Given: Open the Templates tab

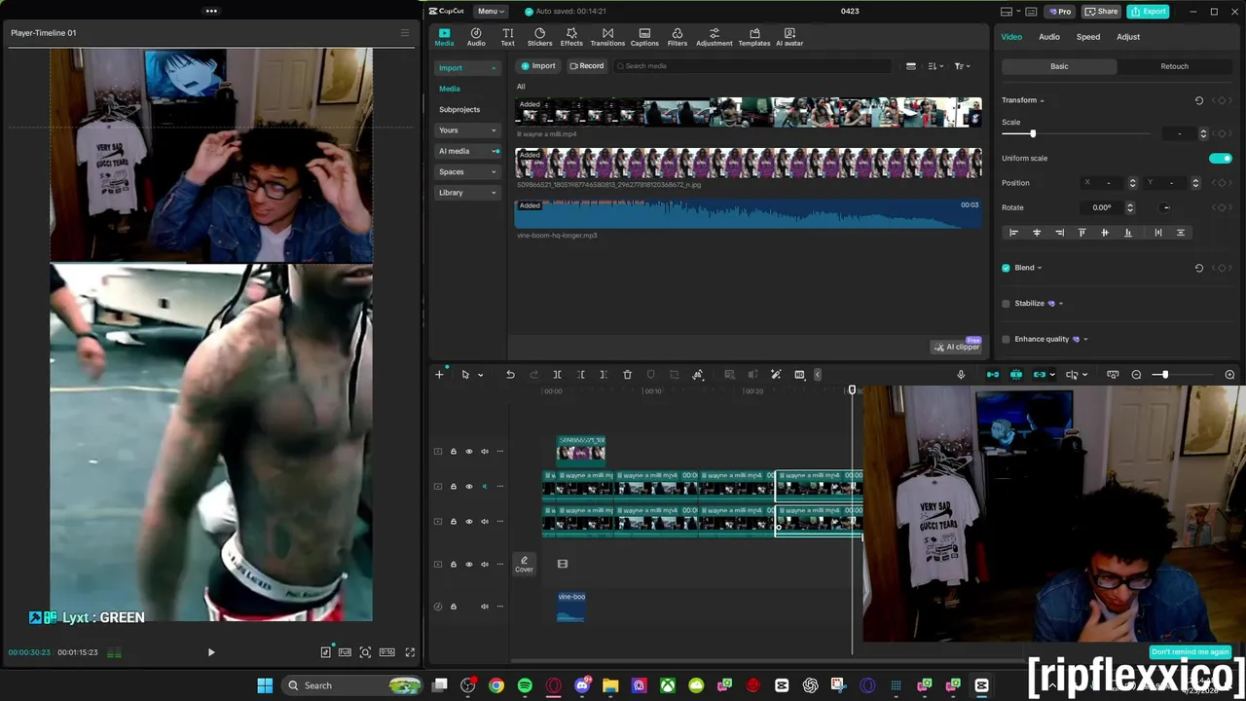Looking at the screenshot, I should pos(754,37).
